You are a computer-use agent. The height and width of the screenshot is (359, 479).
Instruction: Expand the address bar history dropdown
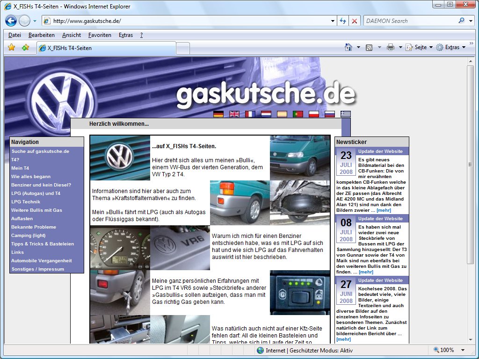(x=333, y=21)
